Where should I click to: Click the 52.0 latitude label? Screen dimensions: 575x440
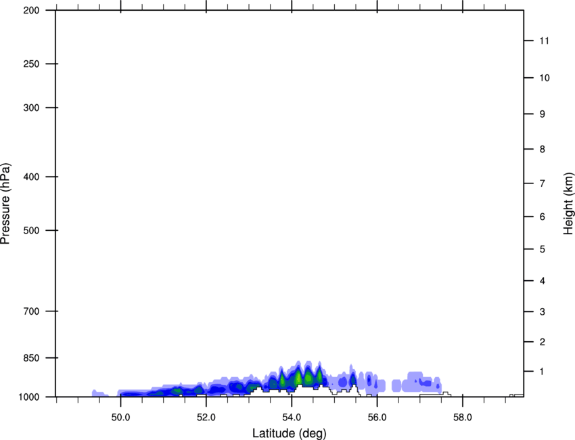click(206, 418)
